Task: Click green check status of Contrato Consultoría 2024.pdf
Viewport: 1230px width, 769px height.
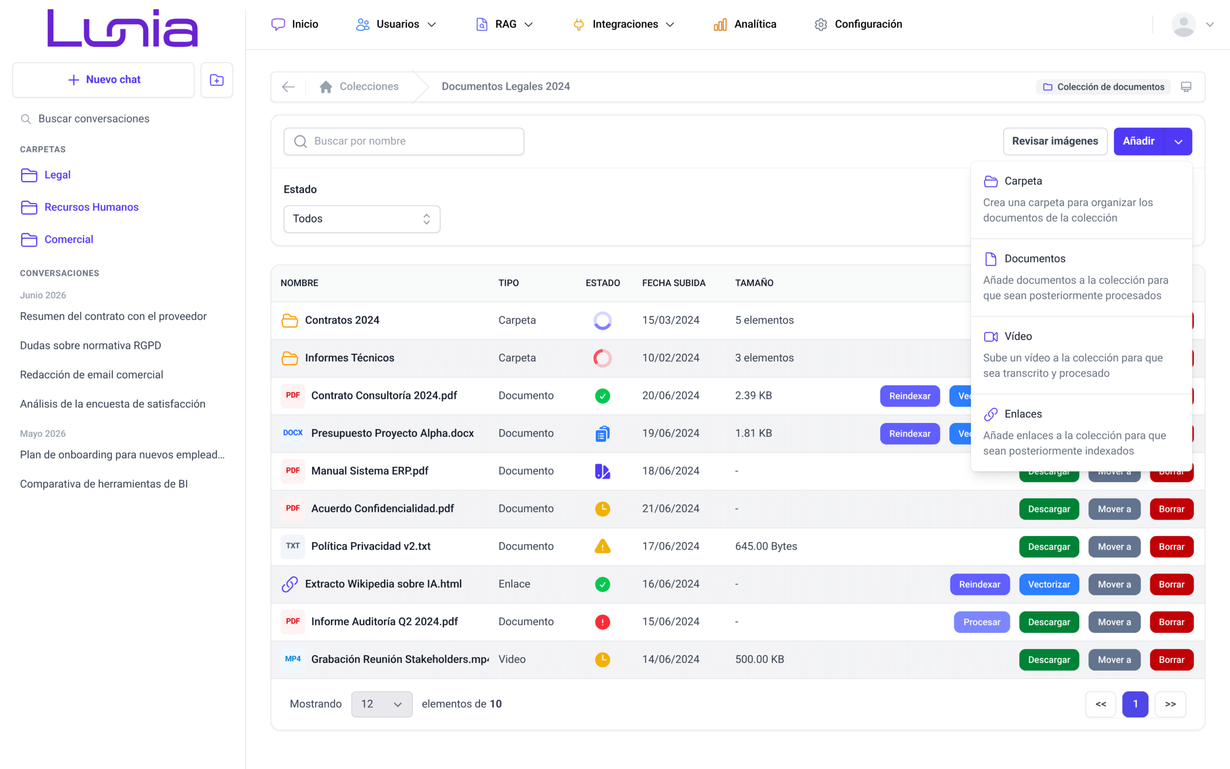Action: (x=603, y=396)
